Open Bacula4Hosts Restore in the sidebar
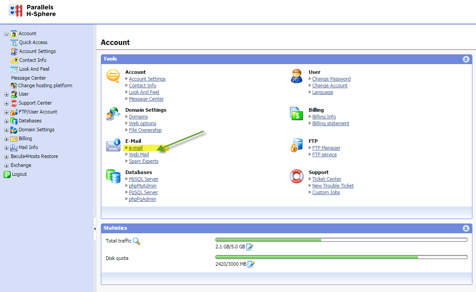This screenshot has height=292, width=476. pyautogui.click(x=34, y=156)
